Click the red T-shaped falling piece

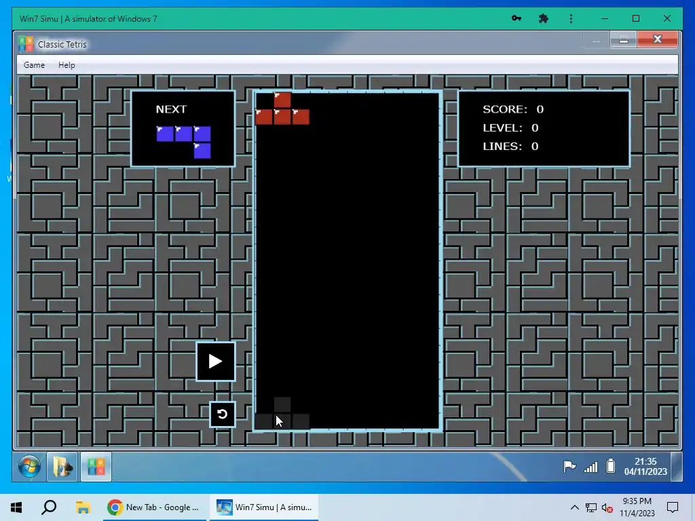click(x=282, y=109)
